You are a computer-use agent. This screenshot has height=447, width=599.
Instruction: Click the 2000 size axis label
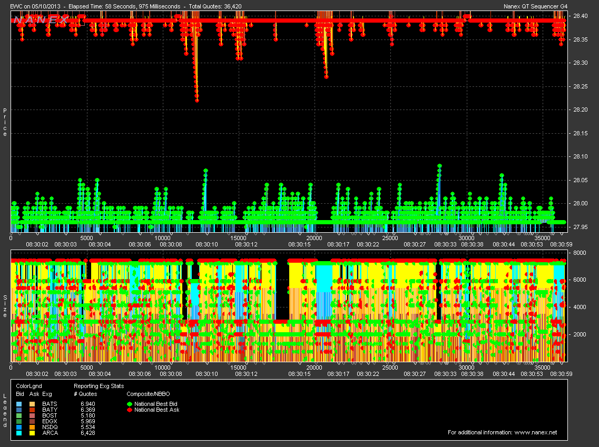pos(580,334)
